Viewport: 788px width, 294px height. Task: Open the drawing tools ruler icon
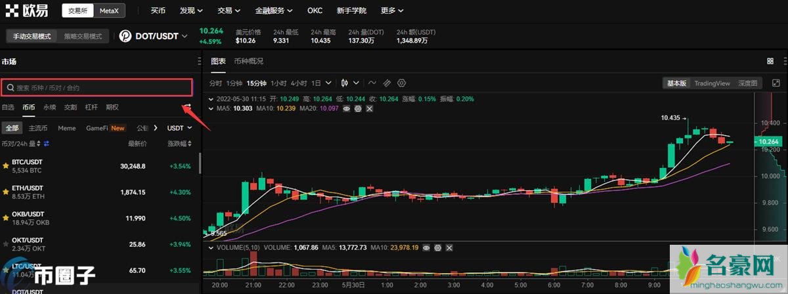coord(387,83)
